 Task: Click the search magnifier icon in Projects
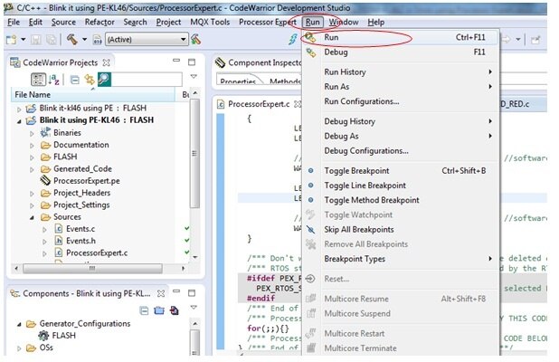click(104, 79)
